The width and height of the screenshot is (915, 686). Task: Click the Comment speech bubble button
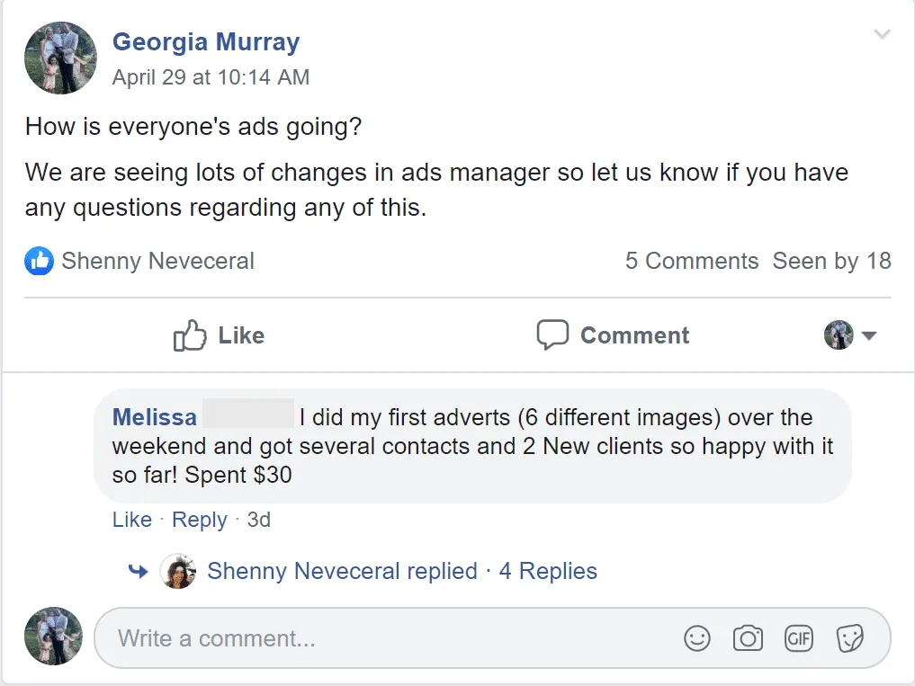(x=613, y=335)
